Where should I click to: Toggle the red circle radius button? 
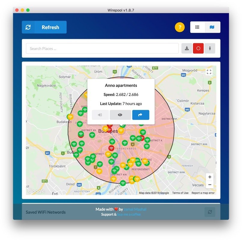pyautogui.click(x=198, y=48)
